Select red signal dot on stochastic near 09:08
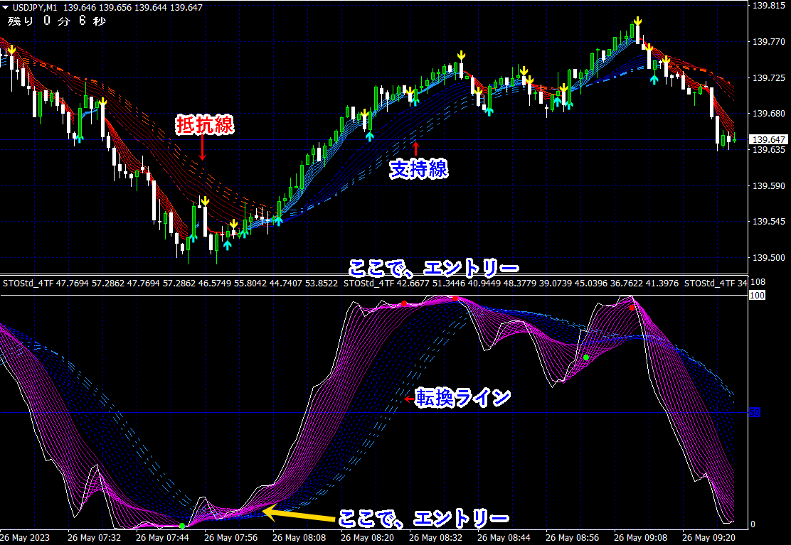This screenshot has width=791, height=545. [632, 307]
